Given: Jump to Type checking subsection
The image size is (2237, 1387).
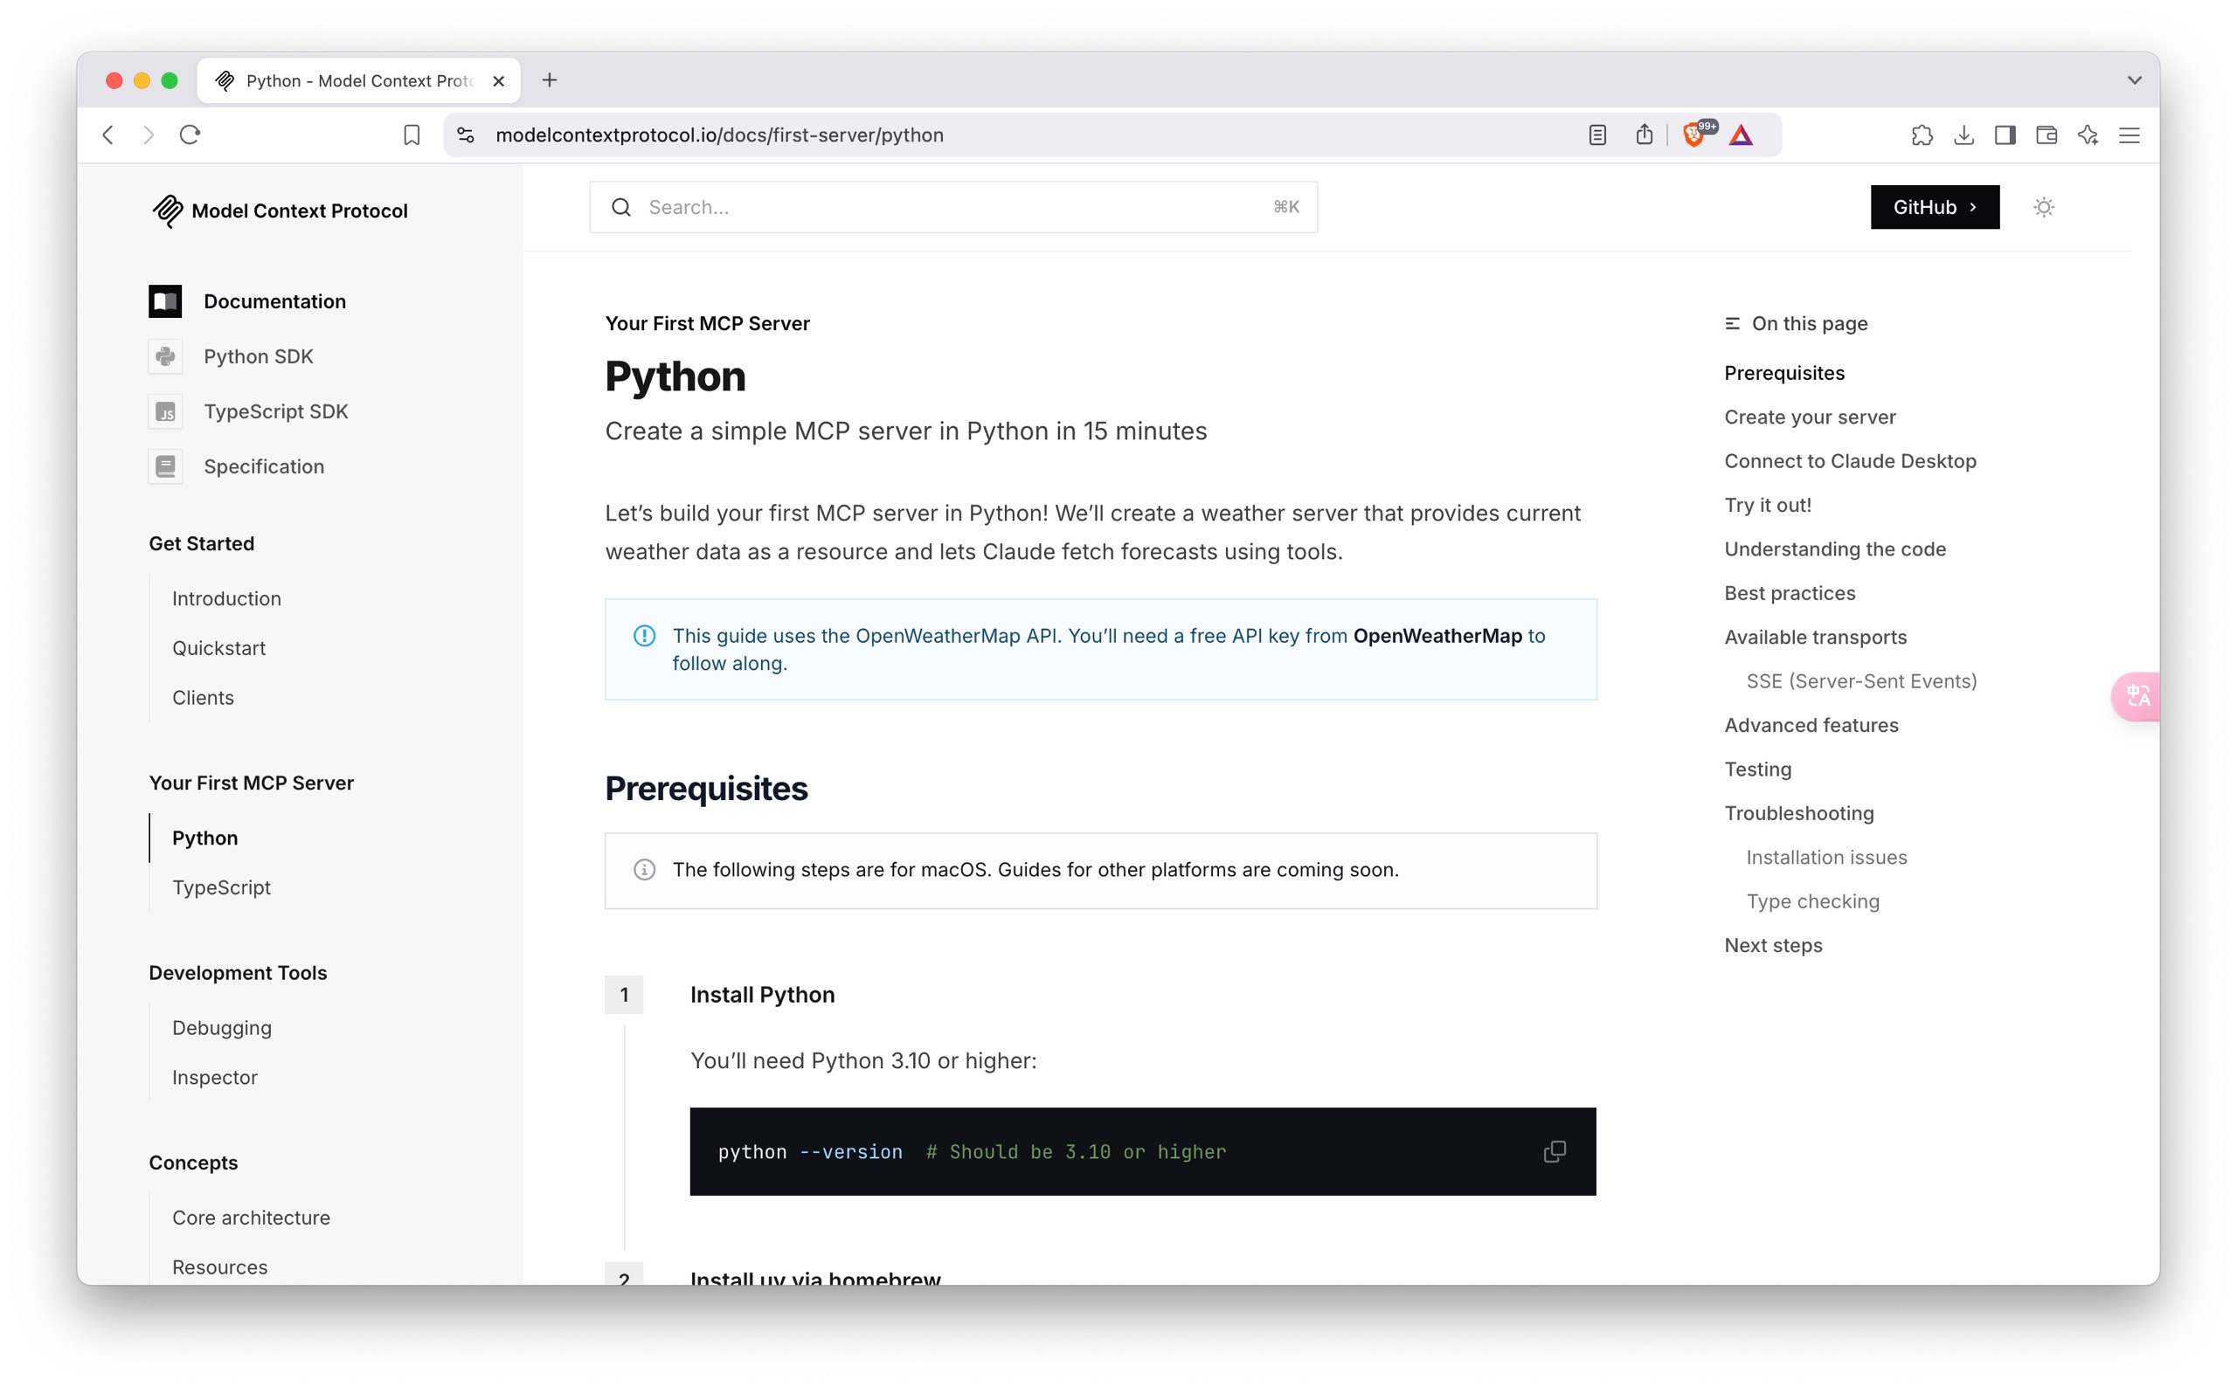Looking at the screenshot, I should [x=1812, y=901].
